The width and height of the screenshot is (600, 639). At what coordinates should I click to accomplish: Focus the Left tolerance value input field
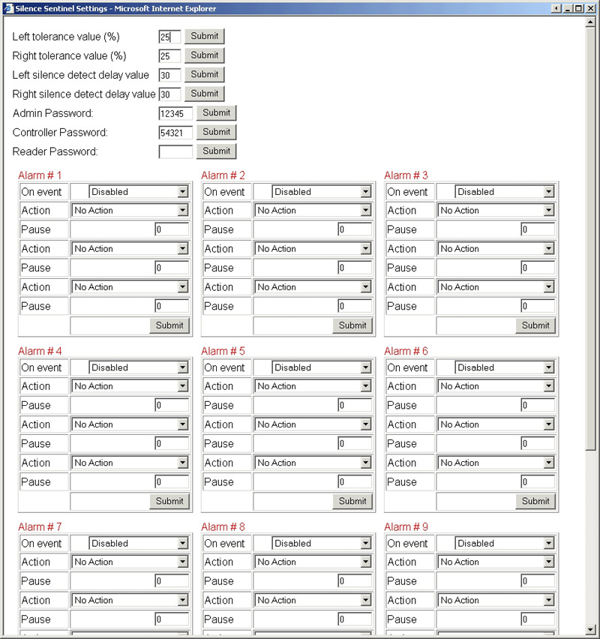point(169,37)
